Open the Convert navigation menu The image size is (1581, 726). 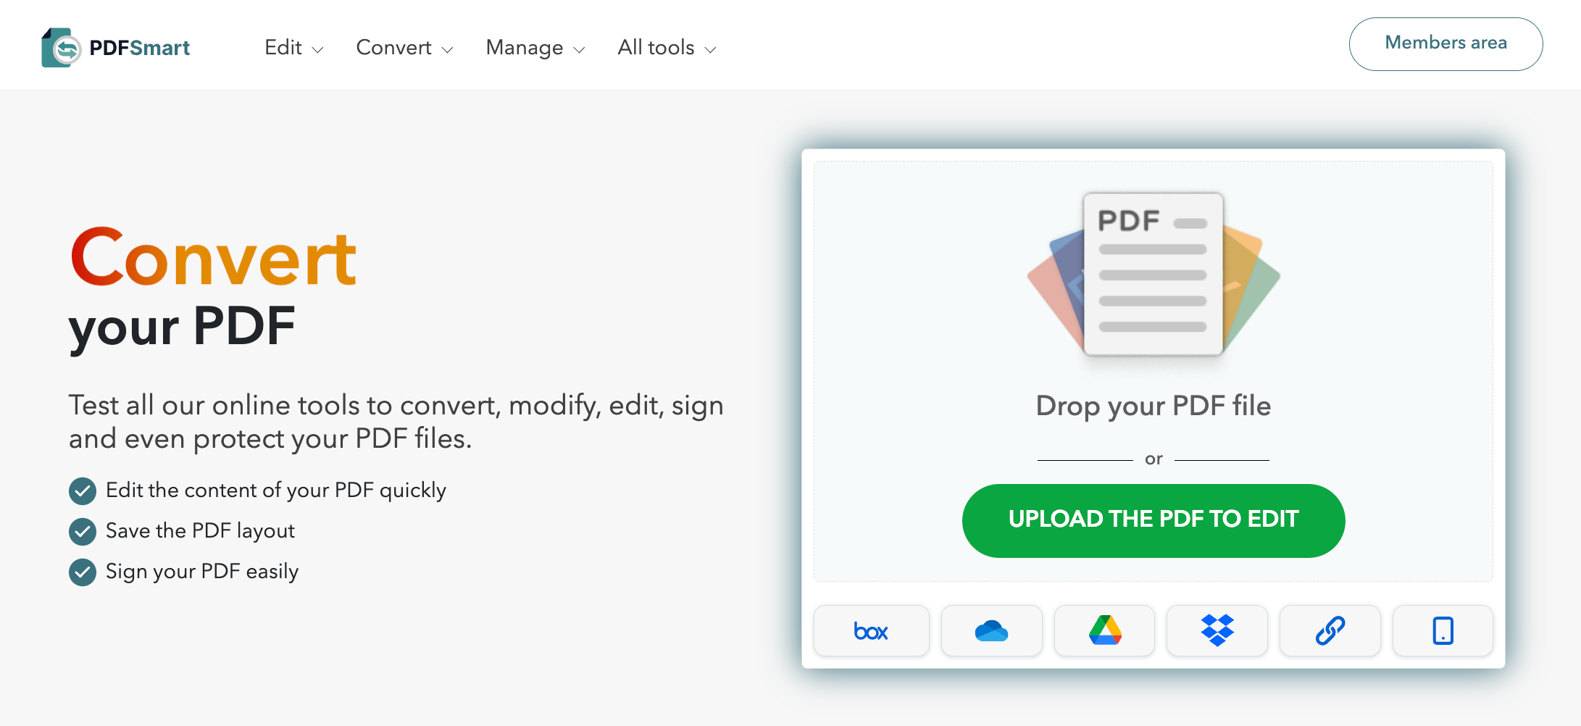click(394, 48)
